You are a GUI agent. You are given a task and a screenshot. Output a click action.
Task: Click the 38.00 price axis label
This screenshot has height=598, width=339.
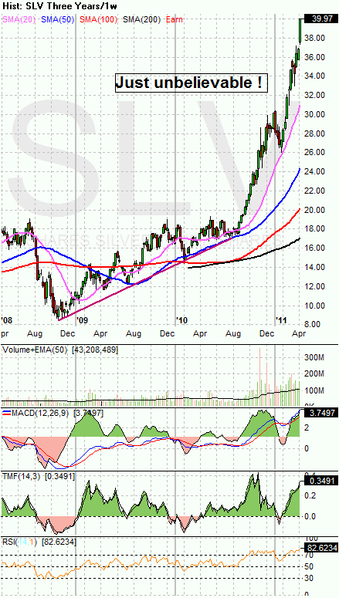tap(315, 38)
